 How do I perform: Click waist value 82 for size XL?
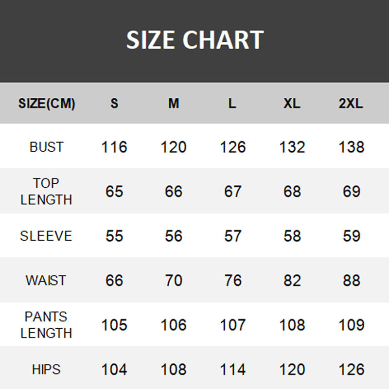[x=292, y=281]
